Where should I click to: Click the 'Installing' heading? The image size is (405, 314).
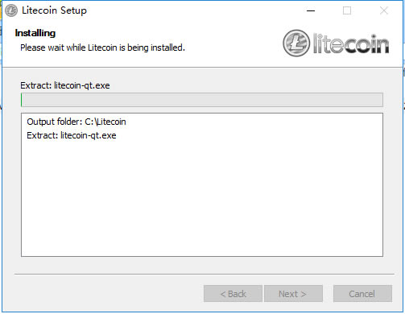click(x=35, y=33)
